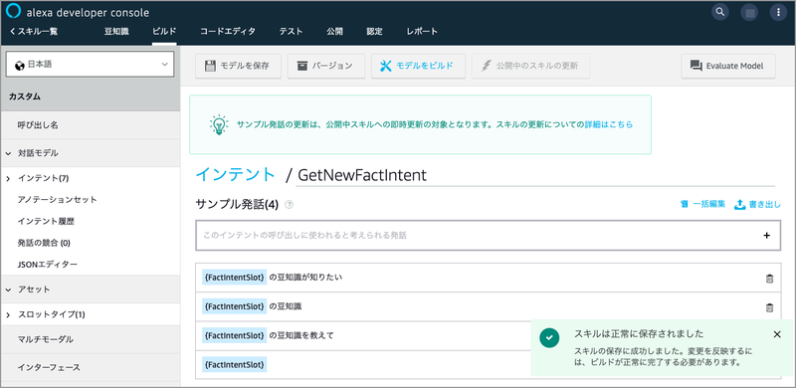Click the lightbulb tip icon
The width and height of the screenshot is (796, 388).
[218, 124]
